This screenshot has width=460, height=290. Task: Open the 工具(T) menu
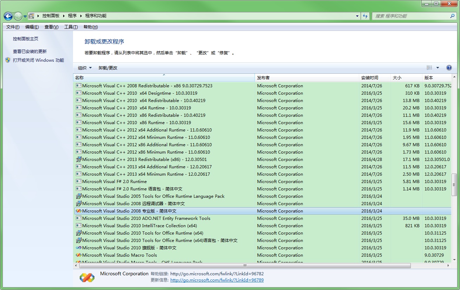click(x=71, y=27)
